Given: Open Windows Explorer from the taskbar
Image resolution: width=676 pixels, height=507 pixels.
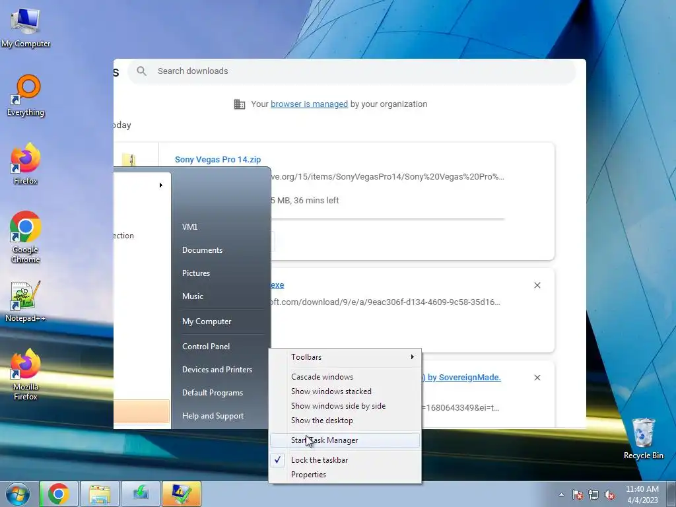Looking at the screenshot, I should click(100, 494).
